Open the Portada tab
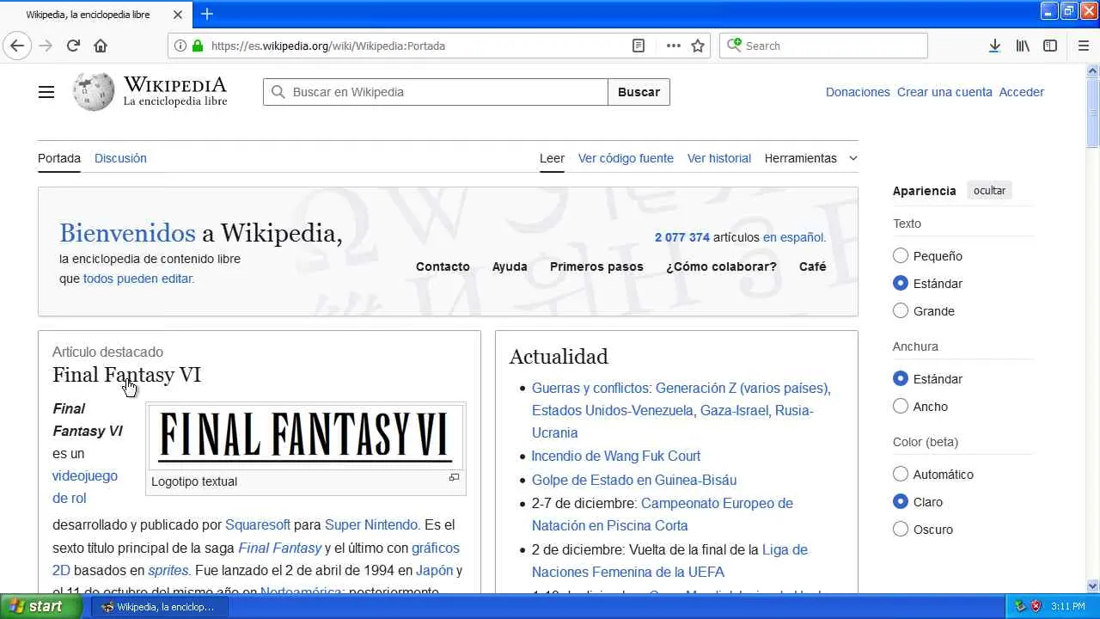The image size is (1100, 619). pos(59,158)
